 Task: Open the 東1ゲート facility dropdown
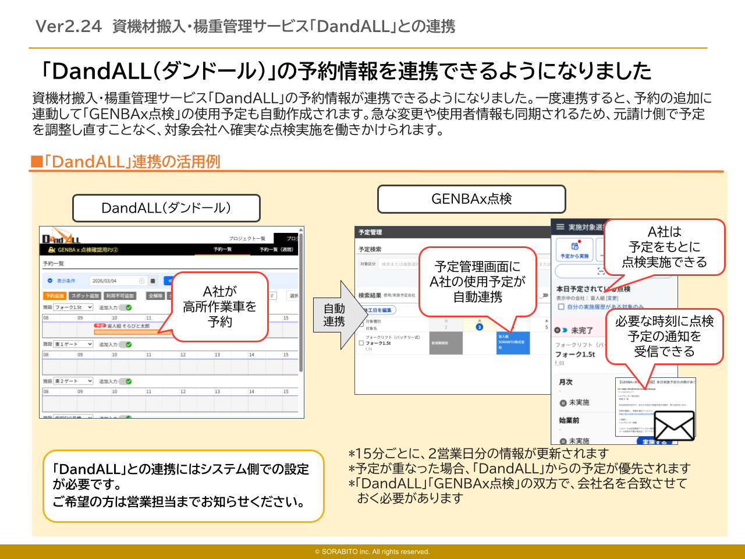74,345
